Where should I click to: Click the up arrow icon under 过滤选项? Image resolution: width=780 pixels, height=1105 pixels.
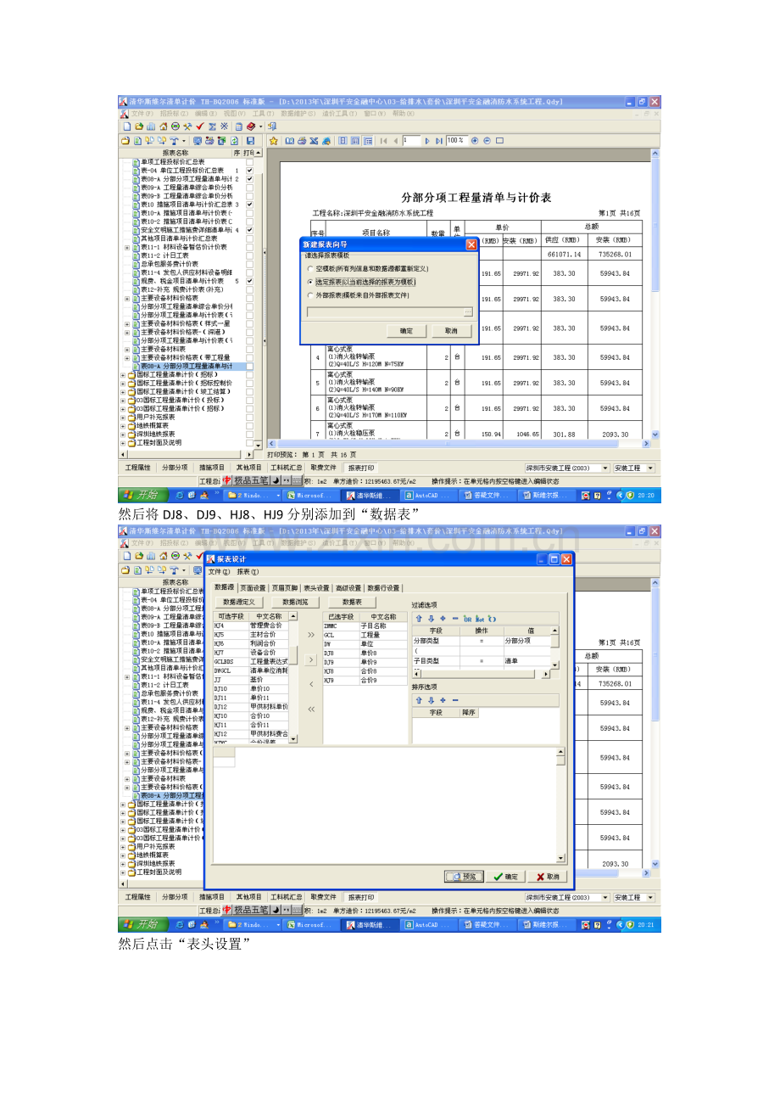click(418, 618)
